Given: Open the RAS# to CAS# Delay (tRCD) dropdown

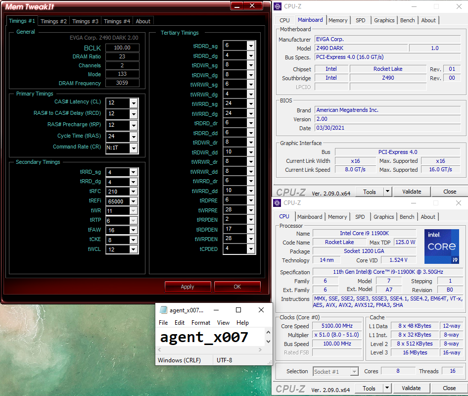Looking at the screenshot, I should (x=134, y=114).
